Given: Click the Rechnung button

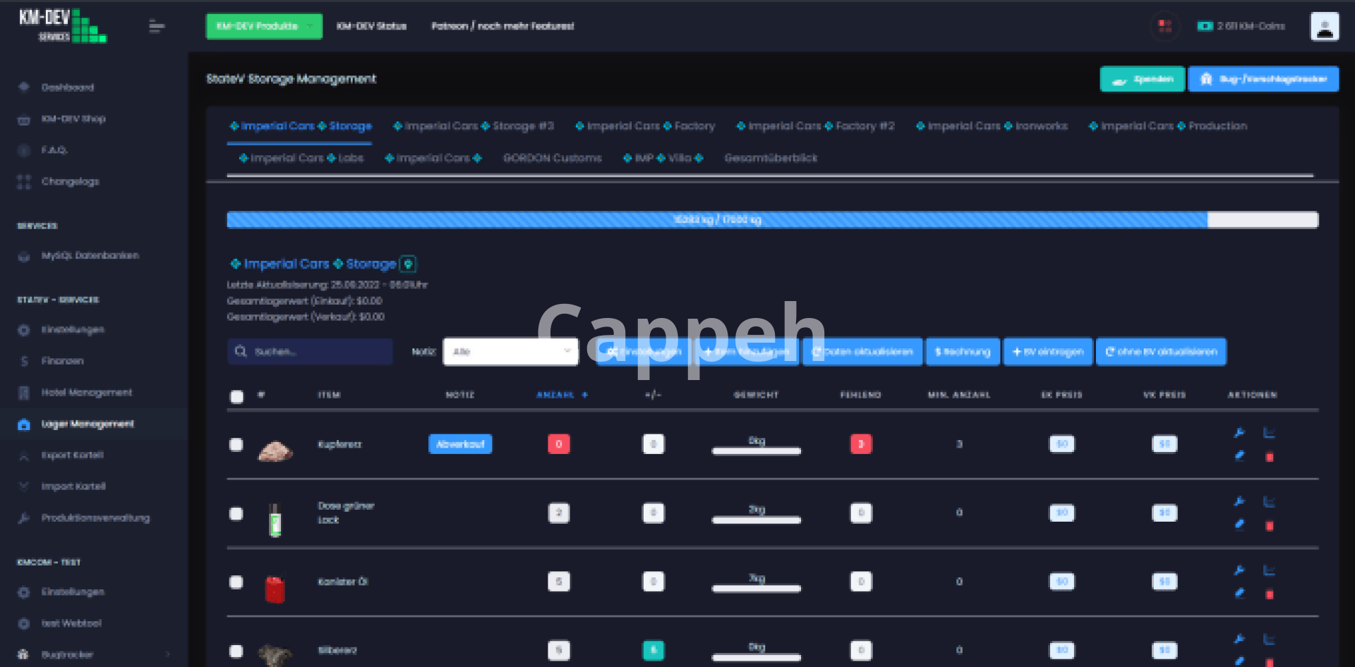Looking at the screenshot, I should (x=962, y=352).
